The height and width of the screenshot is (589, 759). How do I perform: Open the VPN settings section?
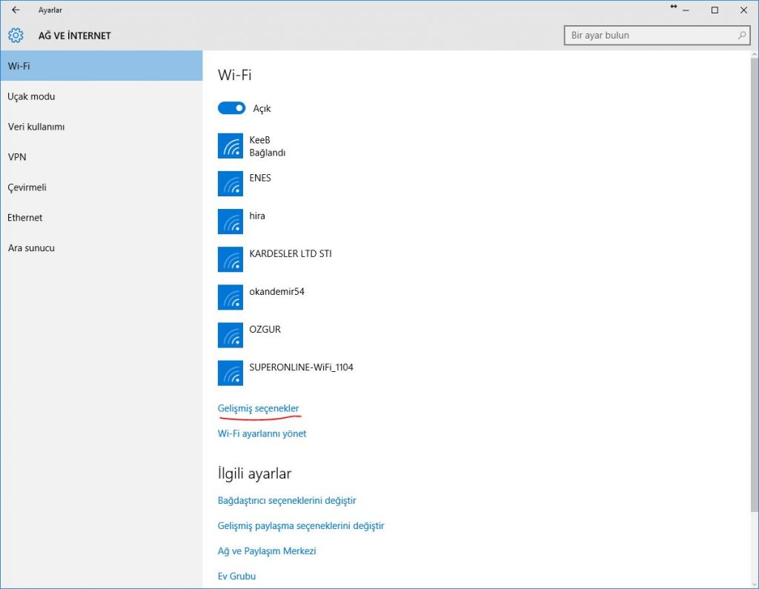click(x=17, y=157)
